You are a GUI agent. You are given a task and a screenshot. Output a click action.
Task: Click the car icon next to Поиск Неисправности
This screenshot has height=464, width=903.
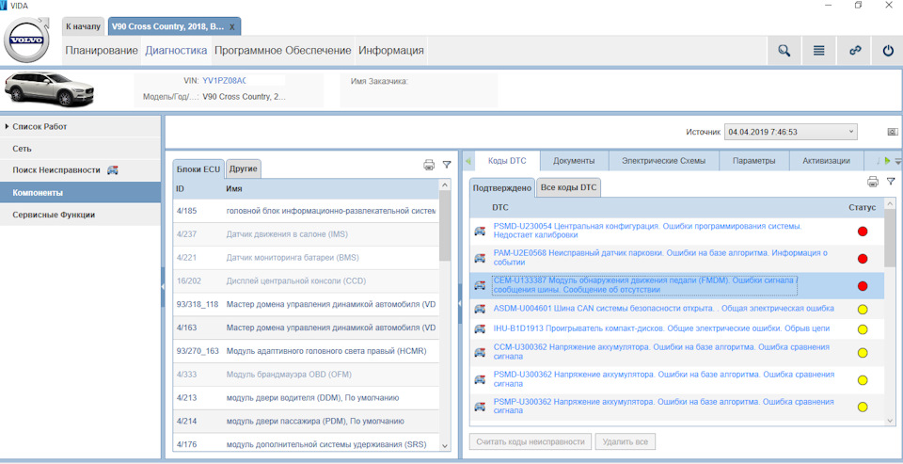[113, 170]
